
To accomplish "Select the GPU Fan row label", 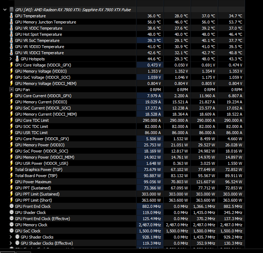I will click(22, 90).
